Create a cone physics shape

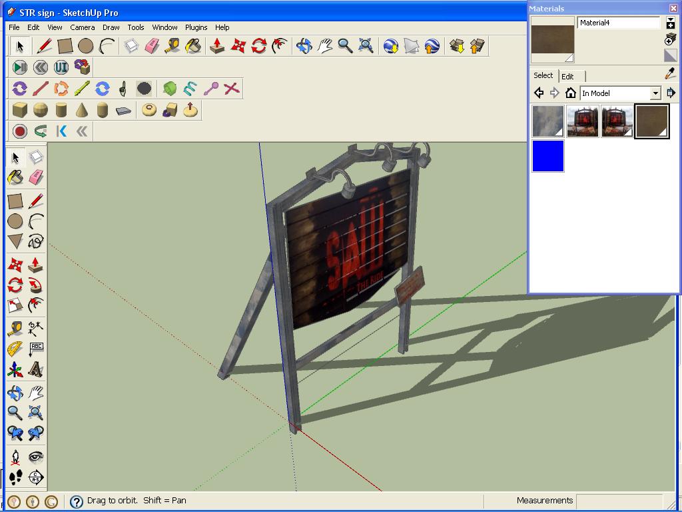[x=82, y=110]
